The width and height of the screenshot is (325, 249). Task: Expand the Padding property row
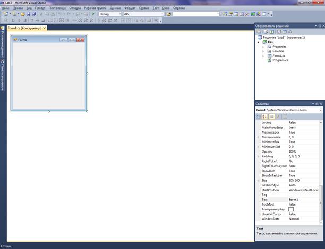(259, 156)
